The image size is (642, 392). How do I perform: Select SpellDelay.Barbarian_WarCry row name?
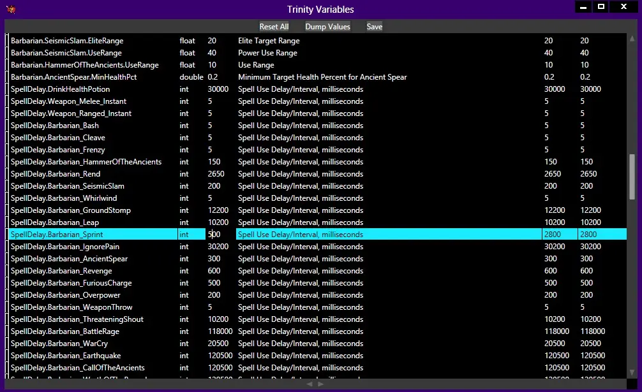(59, 344)
